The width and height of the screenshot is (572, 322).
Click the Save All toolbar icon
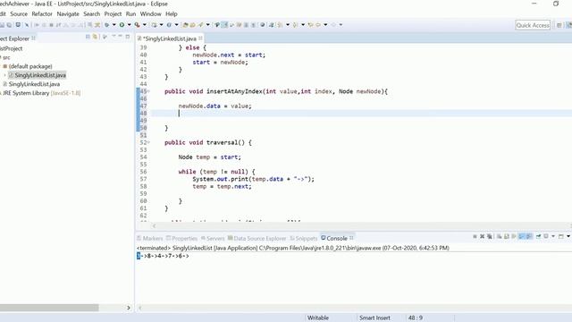[9, 25]
